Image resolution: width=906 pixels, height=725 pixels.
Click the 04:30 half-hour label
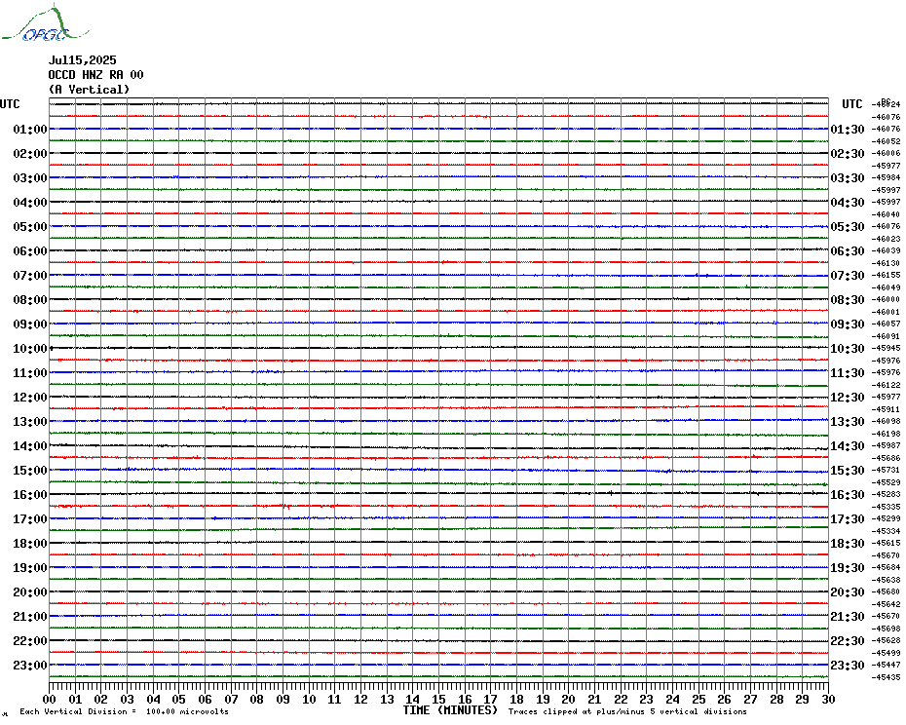click(x=848, y=203)
